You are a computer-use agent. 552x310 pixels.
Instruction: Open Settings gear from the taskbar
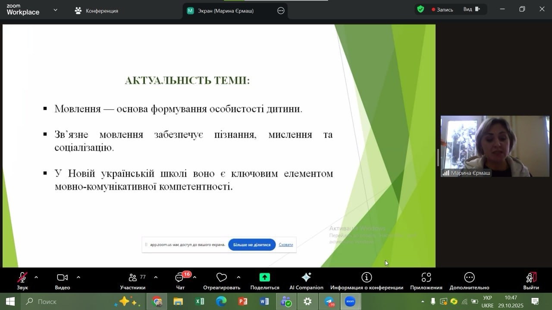click(x=307, y=301)
